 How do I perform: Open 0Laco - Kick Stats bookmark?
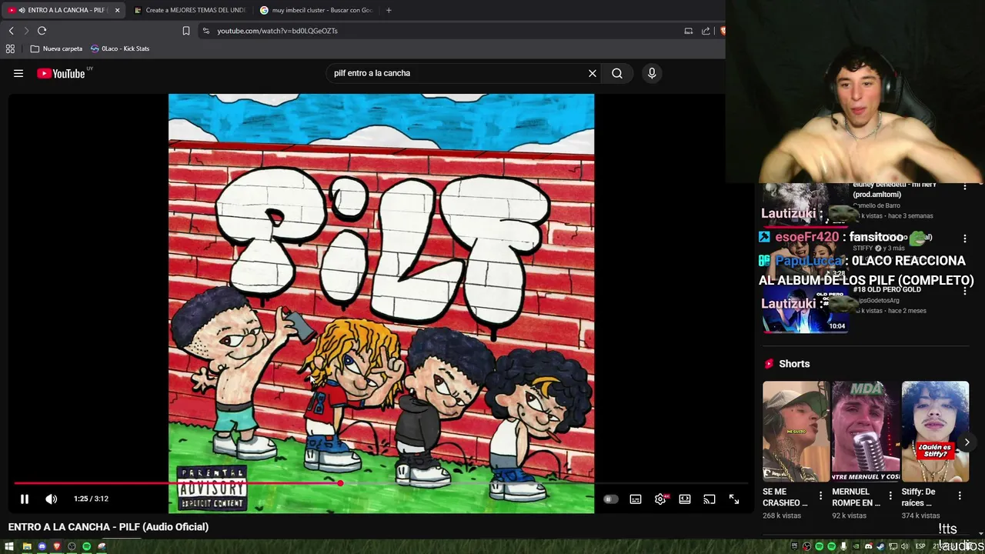(120, 48)
